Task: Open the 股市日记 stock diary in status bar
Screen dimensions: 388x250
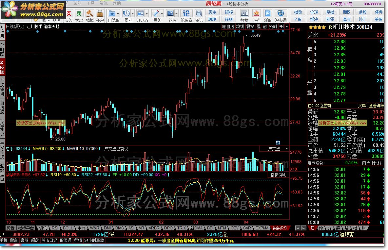Action: pyautogui.click(x=49, y=241)
